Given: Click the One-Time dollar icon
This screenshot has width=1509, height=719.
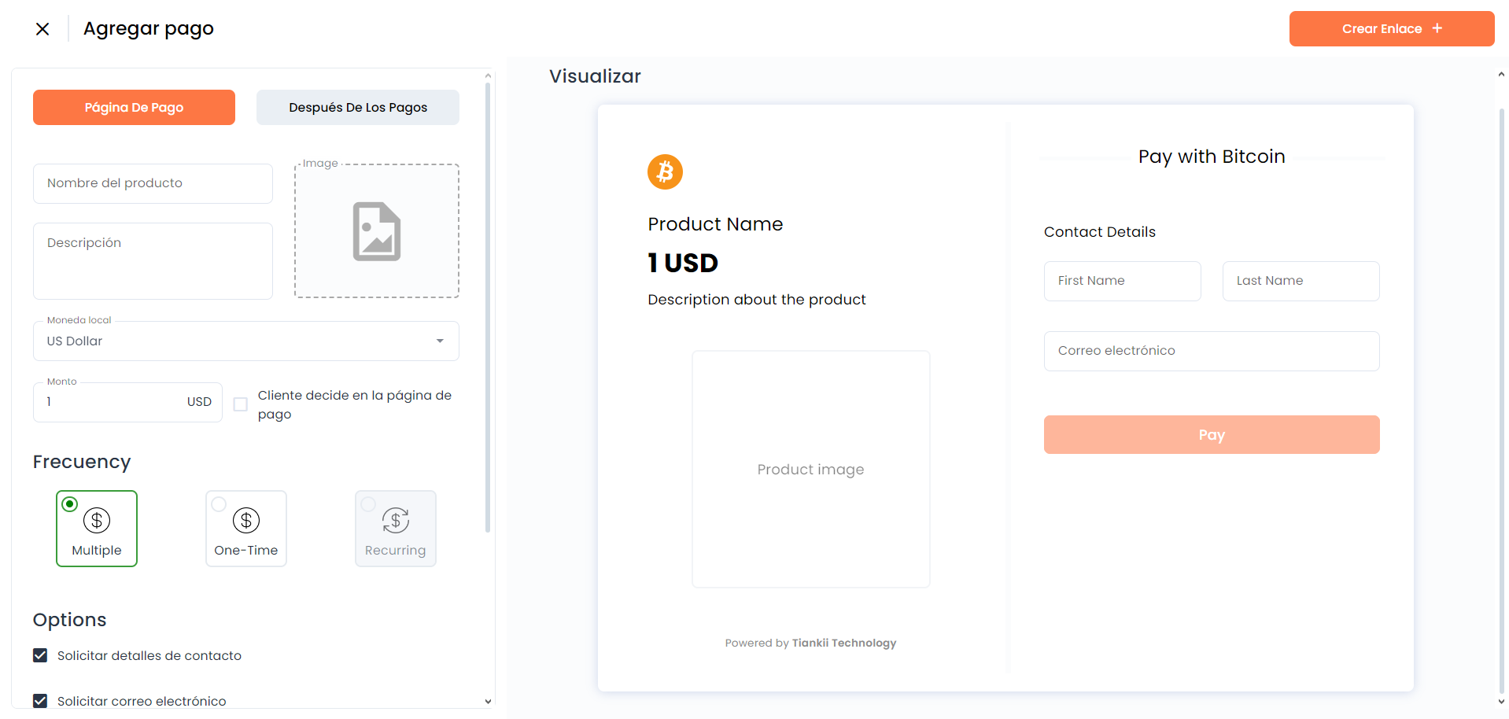Looking at the screenshot, I should (246, 520).
